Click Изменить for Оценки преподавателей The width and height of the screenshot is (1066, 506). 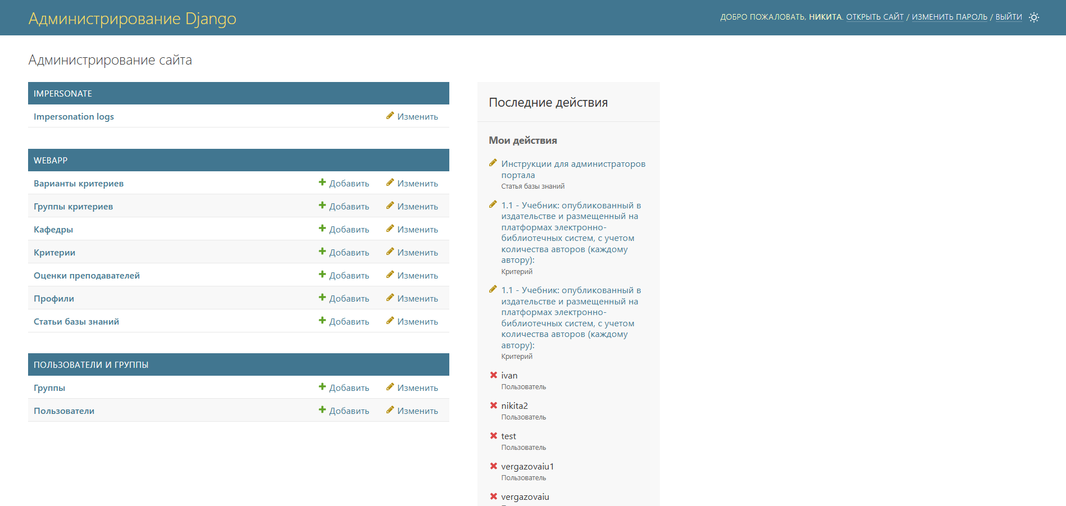click(x=412, y=275)
